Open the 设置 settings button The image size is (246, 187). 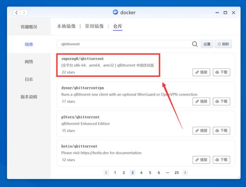click(207, 44)
